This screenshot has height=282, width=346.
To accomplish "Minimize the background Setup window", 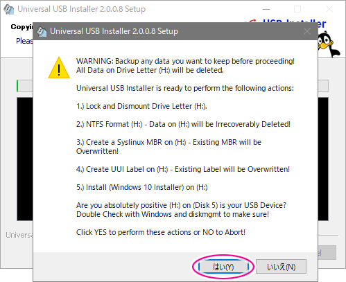I will (266, 9).
